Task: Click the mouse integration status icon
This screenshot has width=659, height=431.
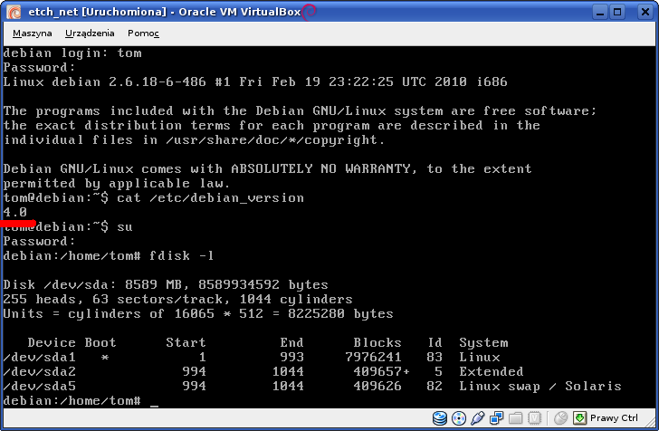Action: pos(560,418)
